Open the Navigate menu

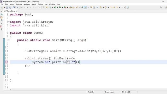[x=27, y=4]
